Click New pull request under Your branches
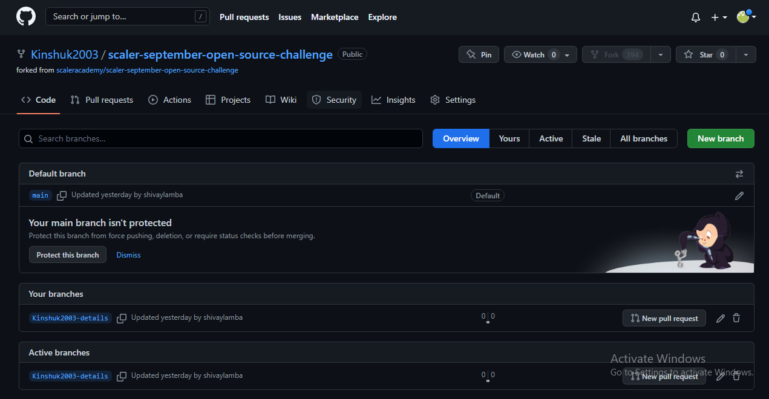769x399 pixels. coord(664,318)
